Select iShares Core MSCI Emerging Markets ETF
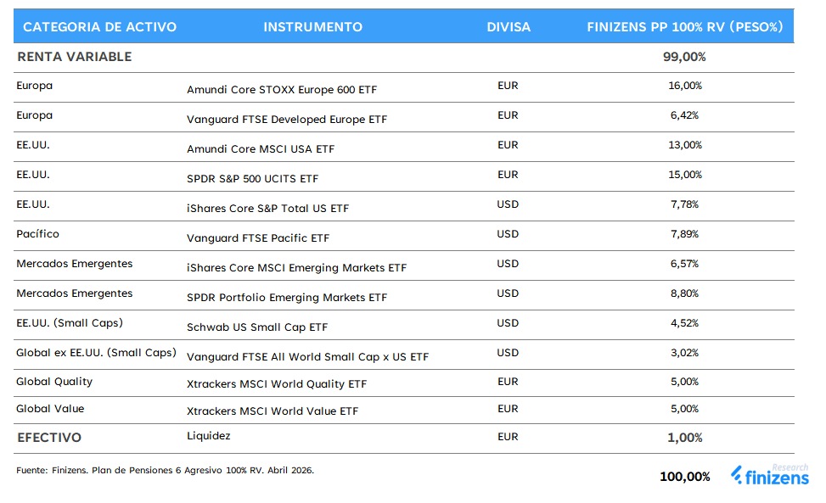 (x=296, y=268)
